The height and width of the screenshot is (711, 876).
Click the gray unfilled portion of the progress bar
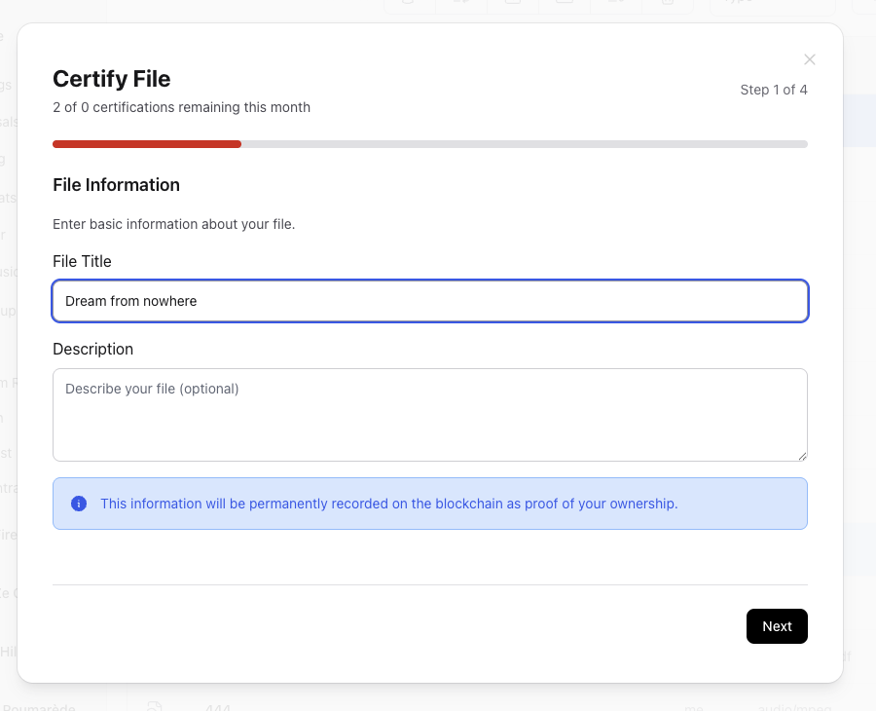pyautogui.click(x=526, y=143)
